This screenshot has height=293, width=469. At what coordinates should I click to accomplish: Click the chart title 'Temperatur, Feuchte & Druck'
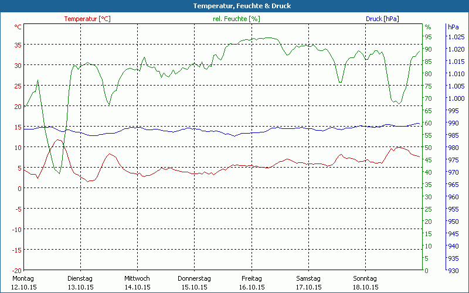[242, 6]
